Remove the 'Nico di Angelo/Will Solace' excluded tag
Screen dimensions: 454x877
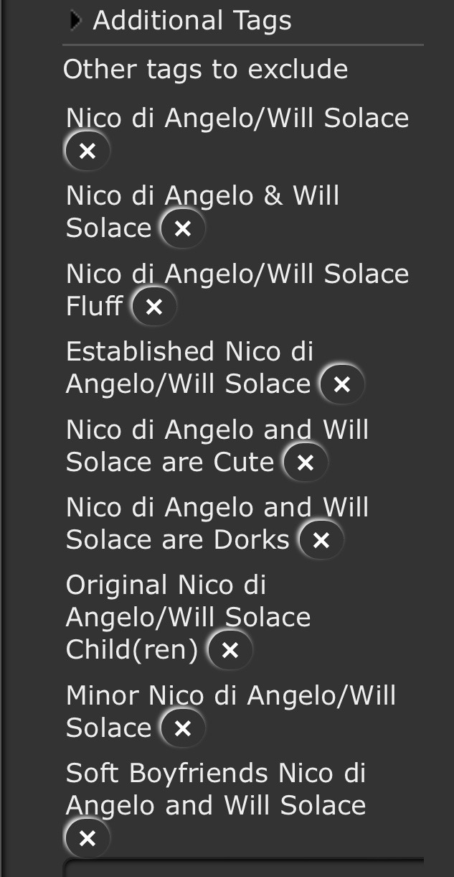coord(88,151)
